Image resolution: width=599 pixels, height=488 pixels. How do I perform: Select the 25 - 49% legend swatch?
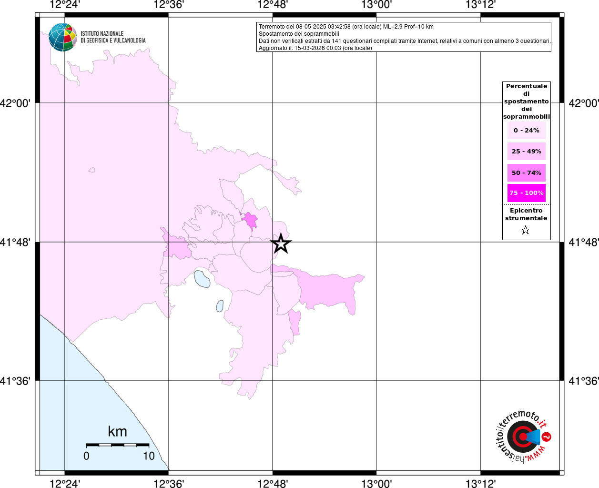point(527,151)
